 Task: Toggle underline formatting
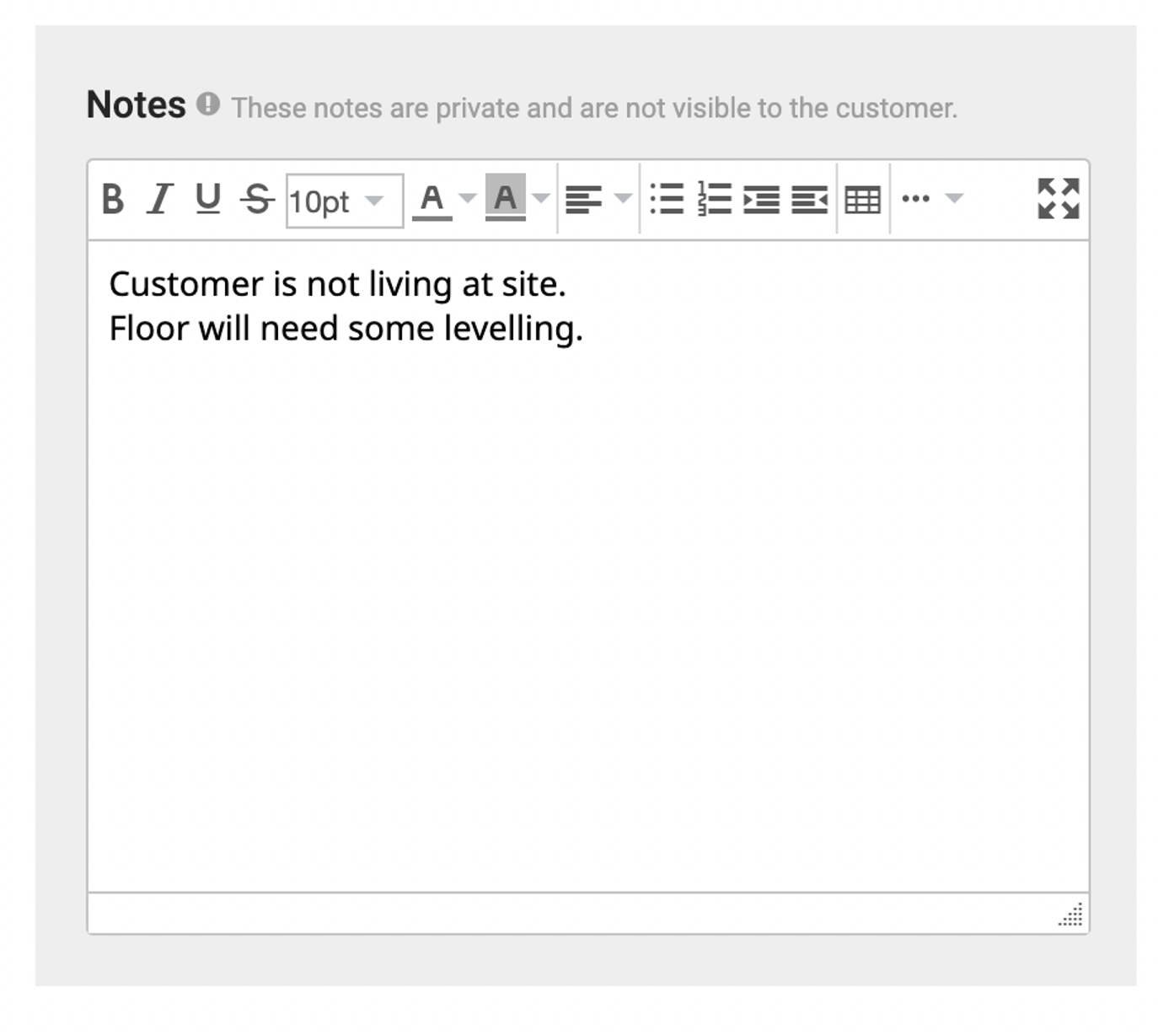pos(207,200)
